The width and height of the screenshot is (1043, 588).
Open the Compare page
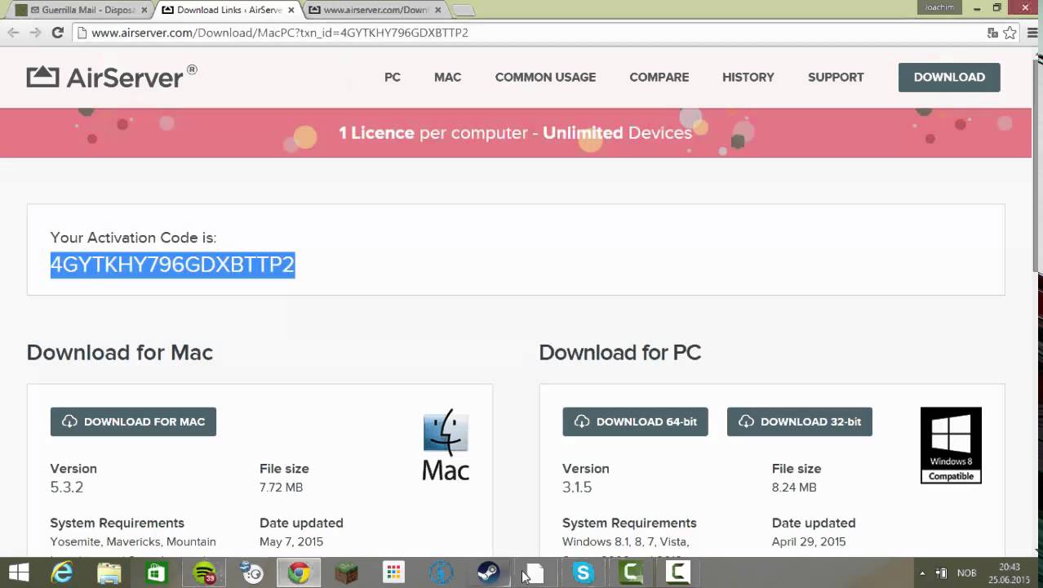659,77
